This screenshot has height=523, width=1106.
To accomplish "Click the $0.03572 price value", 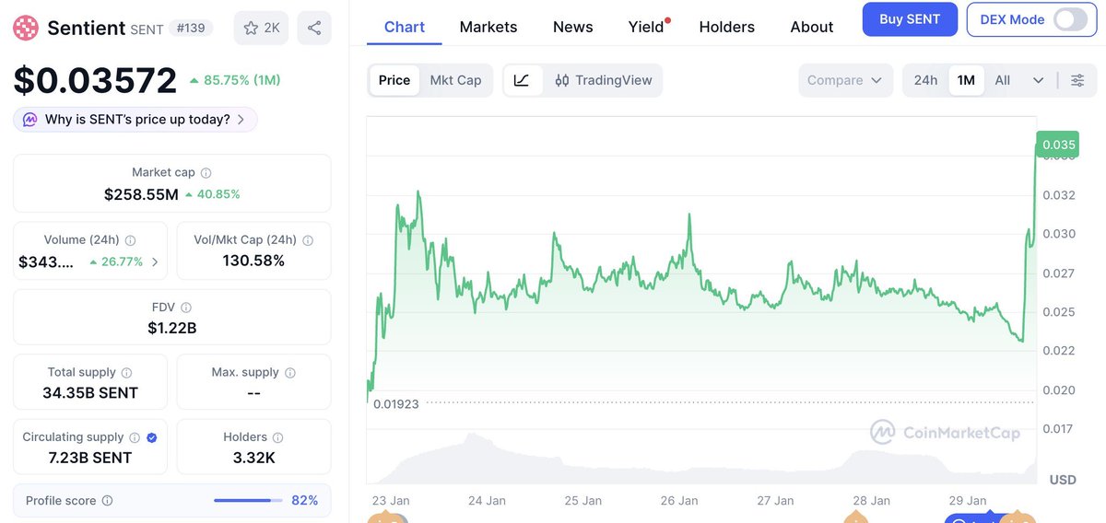I will click(x=95, y=80).
